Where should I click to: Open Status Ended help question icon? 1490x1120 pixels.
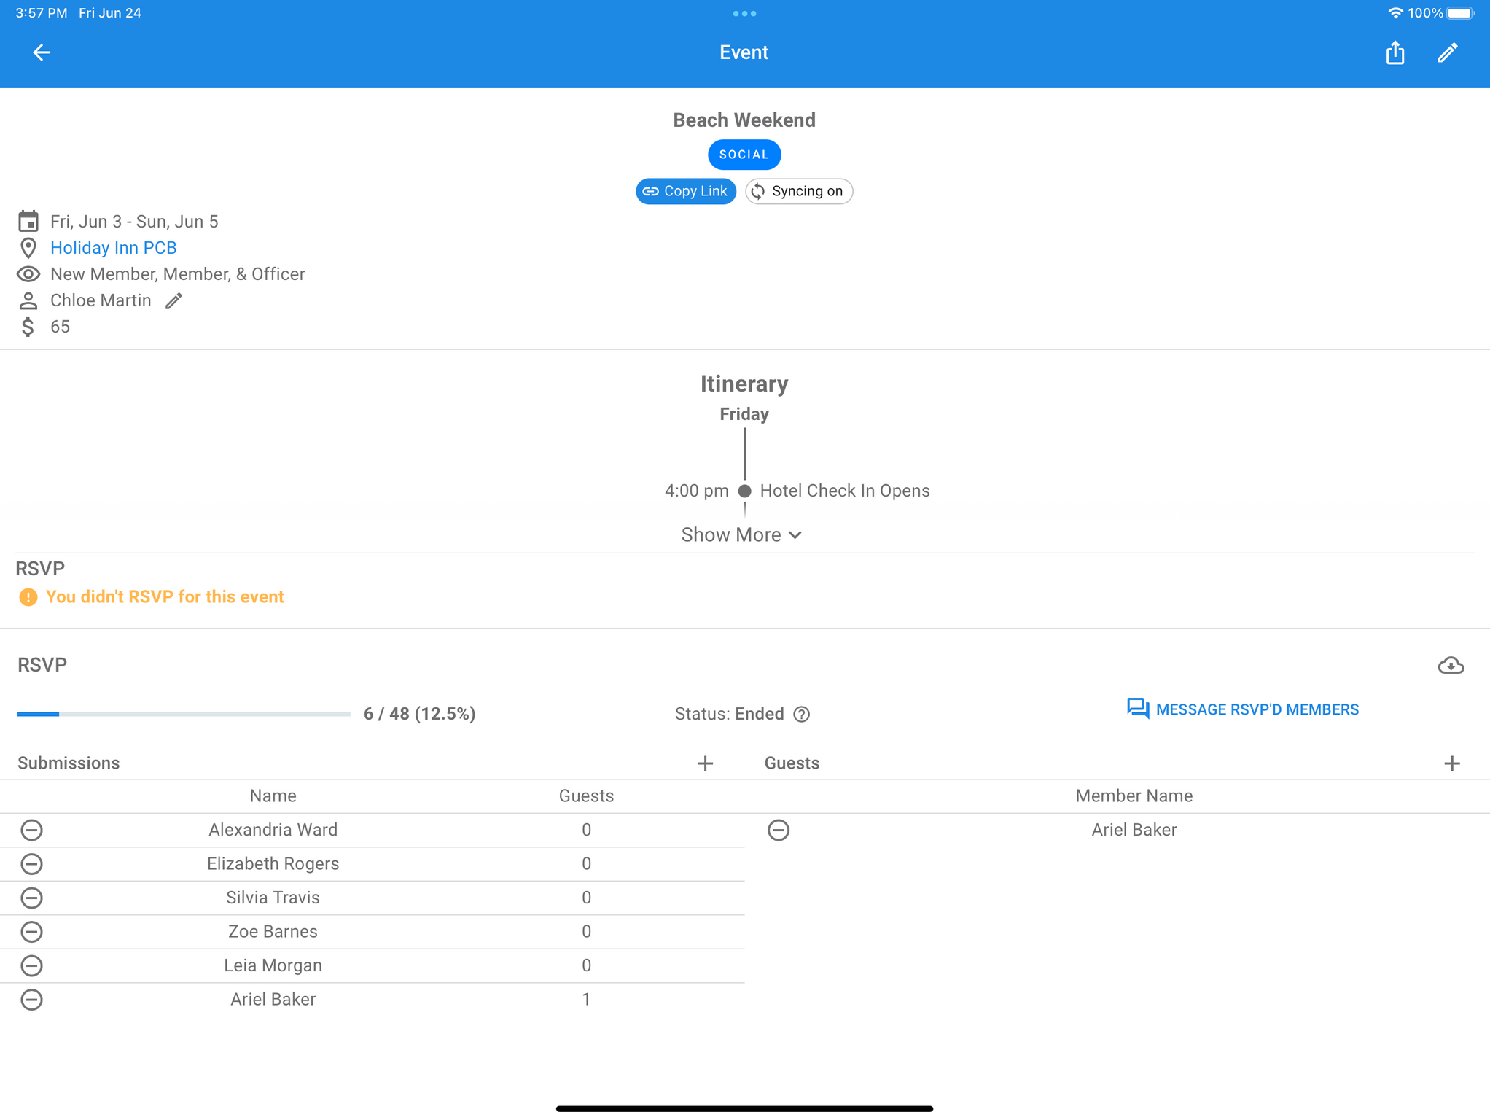[x=801, y=714]
